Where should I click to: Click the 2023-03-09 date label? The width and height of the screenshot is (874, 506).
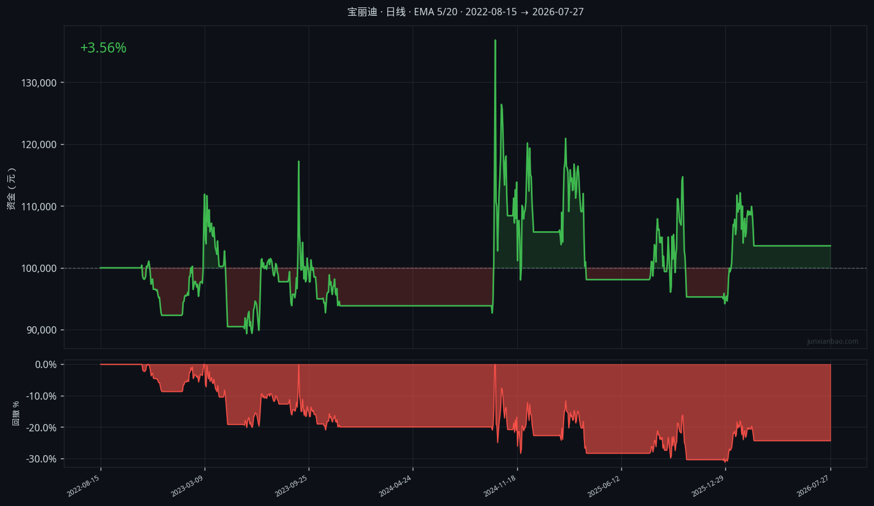[x=187, y=486]
